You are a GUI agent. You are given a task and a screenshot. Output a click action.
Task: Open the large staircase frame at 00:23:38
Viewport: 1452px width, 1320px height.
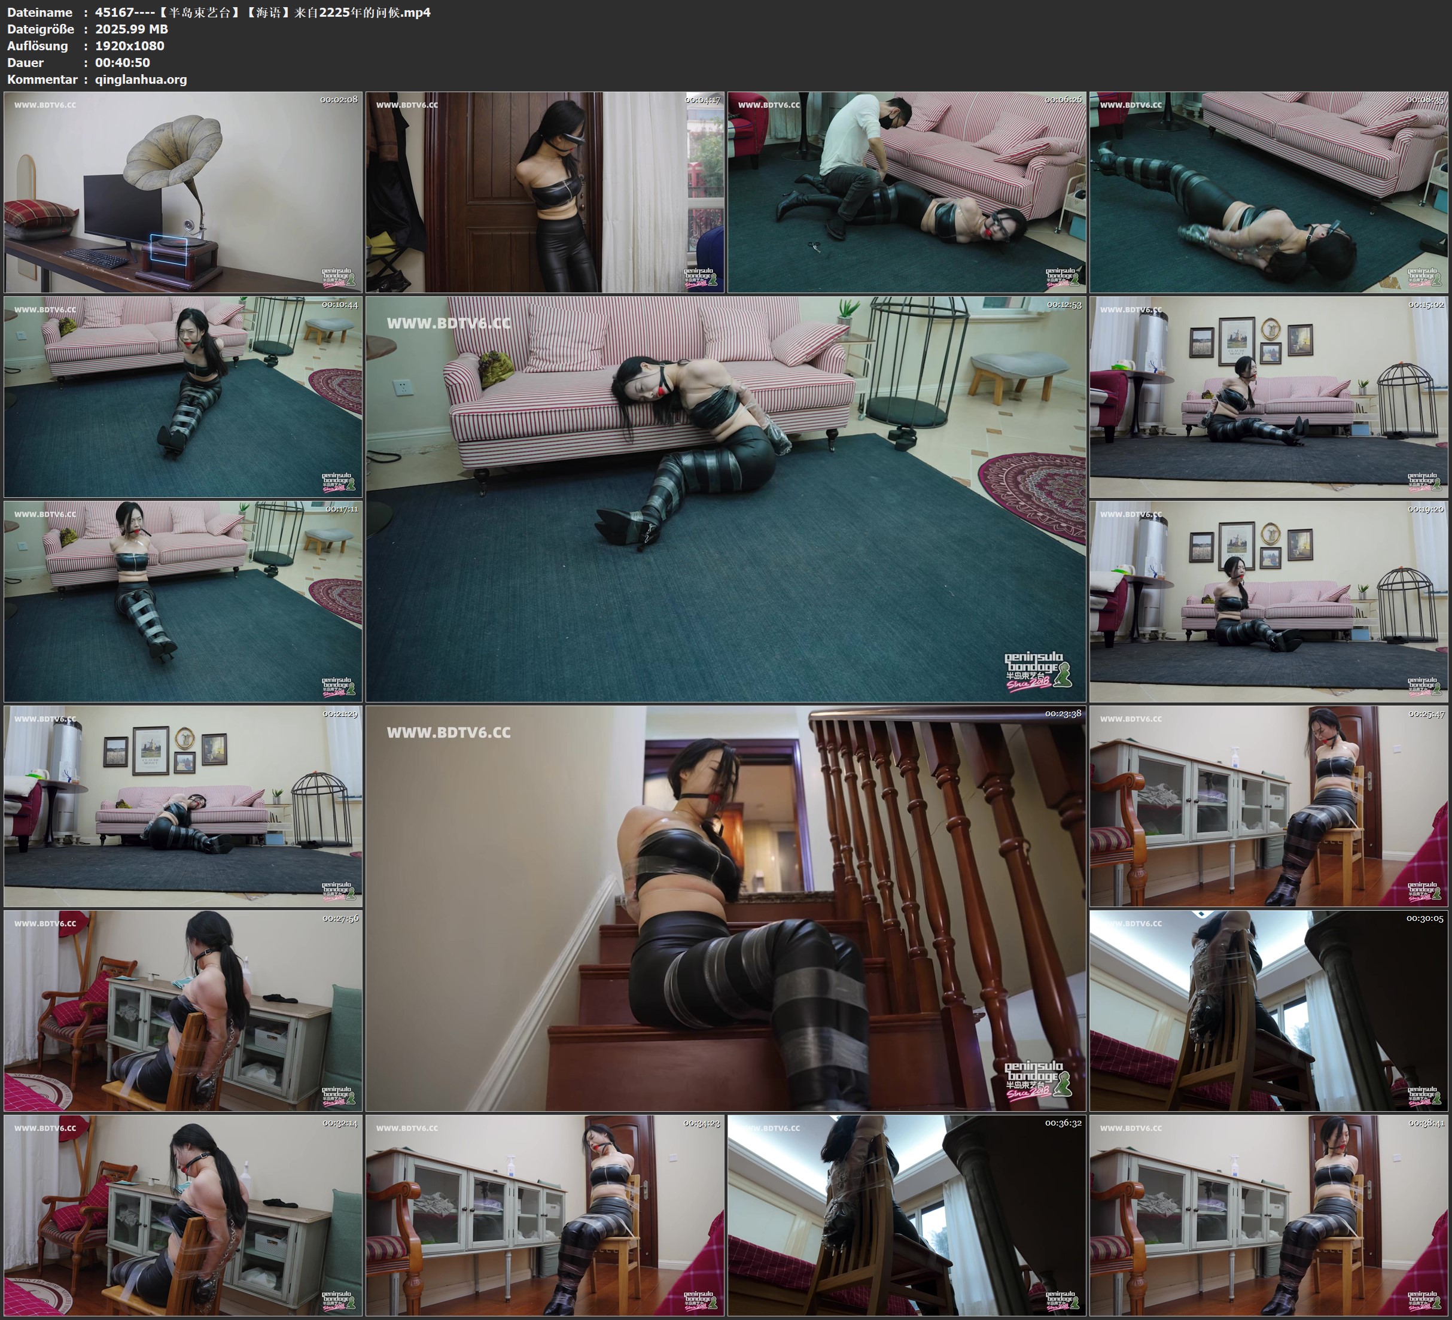point(725,908)
